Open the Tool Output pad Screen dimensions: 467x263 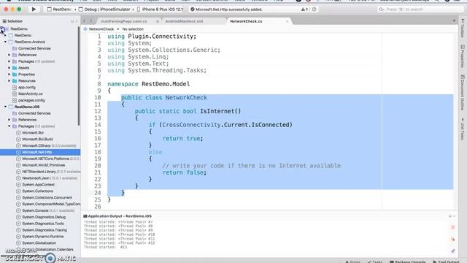coord(446,262)
